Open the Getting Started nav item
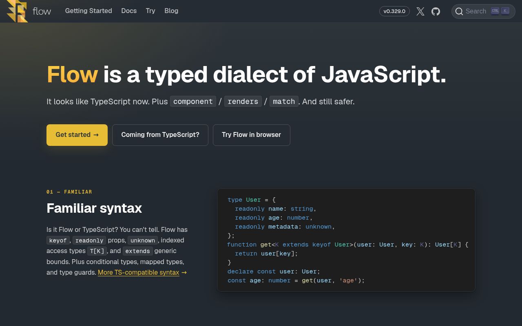This screenshot has height=326, width=522. click(x=88, y=11)
